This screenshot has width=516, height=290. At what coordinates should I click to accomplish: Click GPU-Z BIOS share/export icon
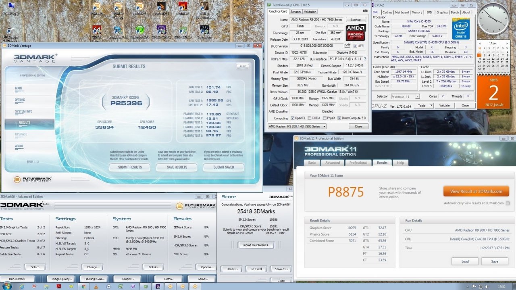point(347,46)
